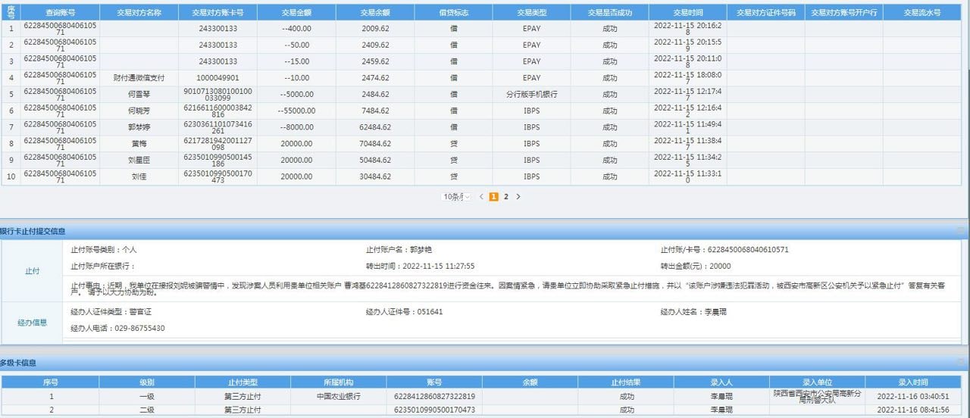Click the 止付 section label
Screen dimensions: 970x418
32,271
